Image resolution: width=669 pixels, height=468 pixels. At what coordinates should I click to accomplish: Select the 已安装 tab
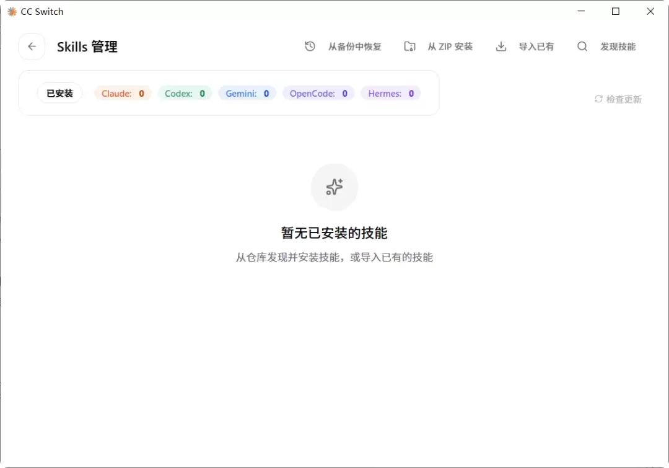[x=59, y=93]
